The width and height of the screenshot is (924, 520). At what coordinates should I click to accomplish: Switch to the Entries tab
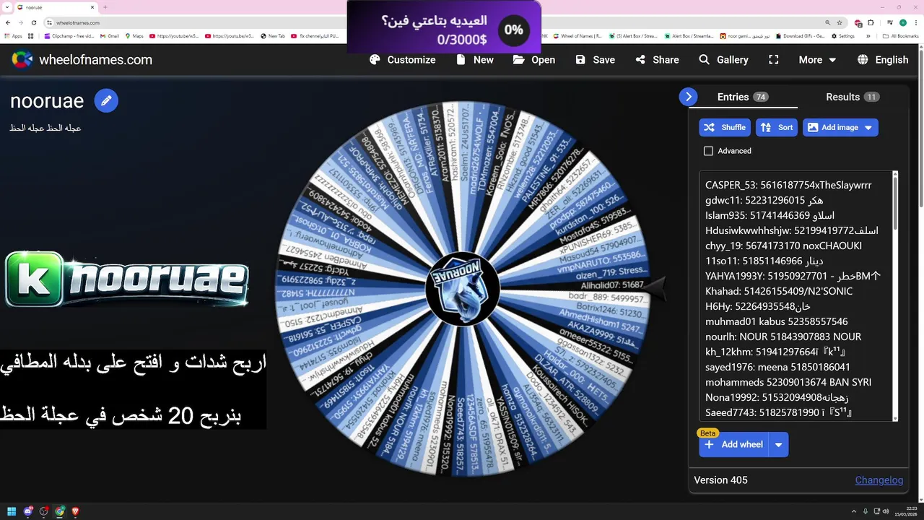743,97
